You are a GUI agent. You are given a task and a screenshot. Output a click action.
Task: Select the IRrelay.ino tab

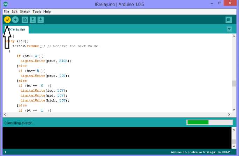(16, 29)
